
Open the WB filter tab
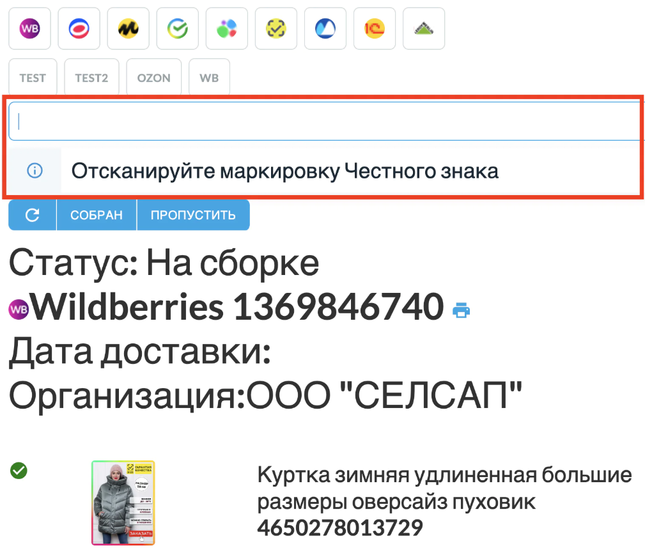(209, 78)
